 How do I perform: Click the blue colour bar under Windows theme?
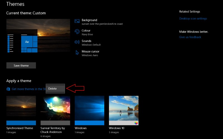[x=89, y=123]
